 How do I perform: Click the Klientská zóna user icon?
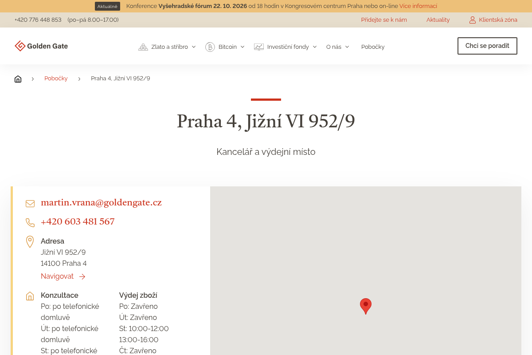[473, 20]
